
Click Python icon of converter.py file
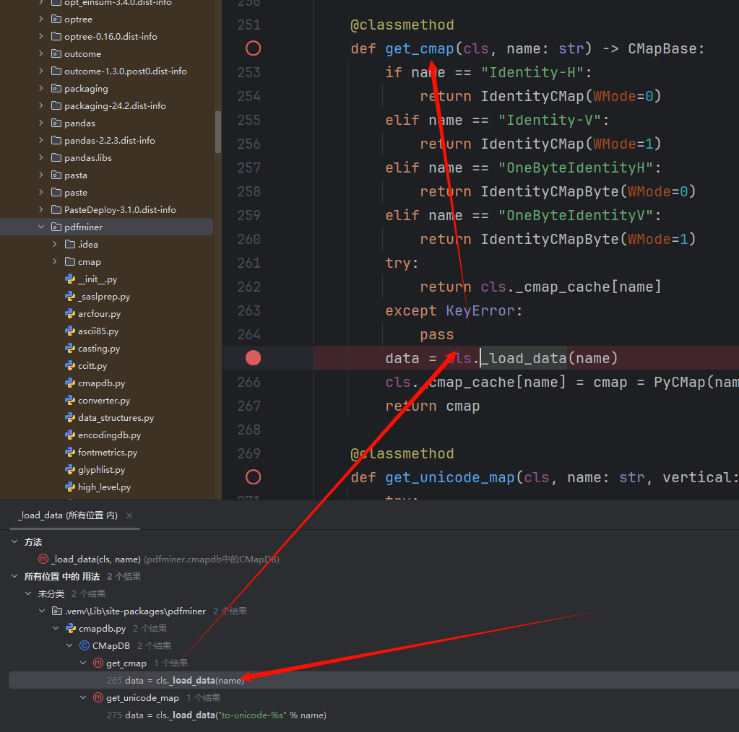pos(70,401)
